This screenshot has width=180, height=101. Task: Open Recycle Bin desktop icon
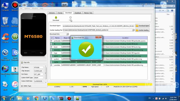5,22
